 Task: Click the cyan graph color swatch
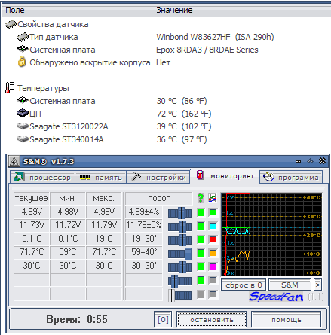click(x=213, y=226)
